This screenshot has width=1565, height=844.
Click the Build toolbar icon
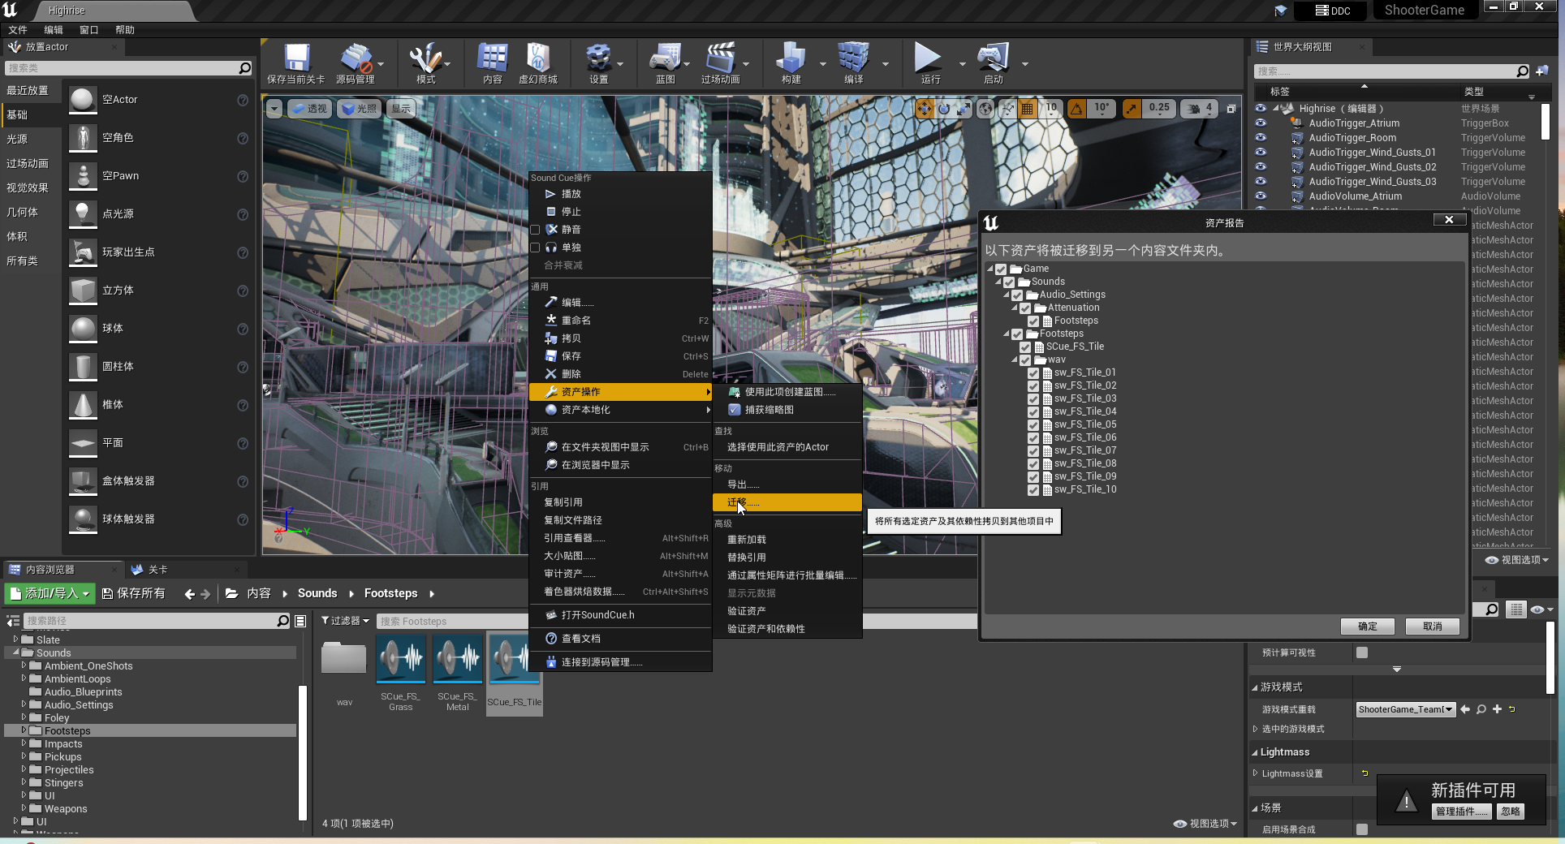pos(791,58)
